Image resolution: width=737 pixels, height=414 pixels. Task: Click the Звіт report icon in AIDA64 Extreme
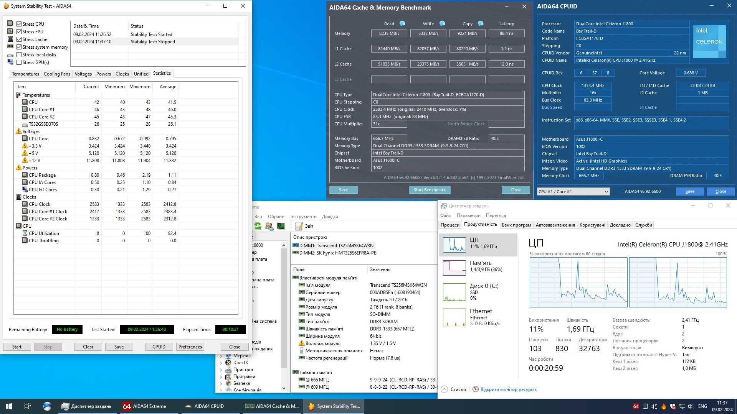click(x=299, y=226)
